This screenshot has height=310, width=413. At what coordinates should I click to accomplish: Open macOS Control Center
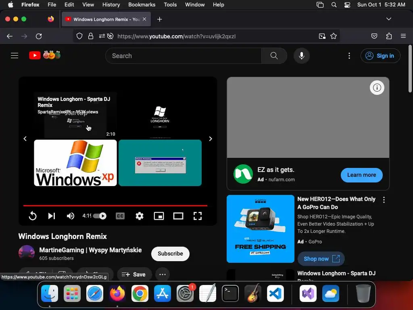tap(347, 5)
